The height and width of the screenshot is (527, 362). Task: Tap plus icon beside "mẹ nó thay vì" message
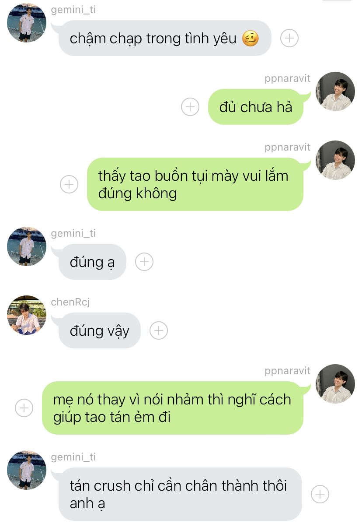[x=24, y=408]
